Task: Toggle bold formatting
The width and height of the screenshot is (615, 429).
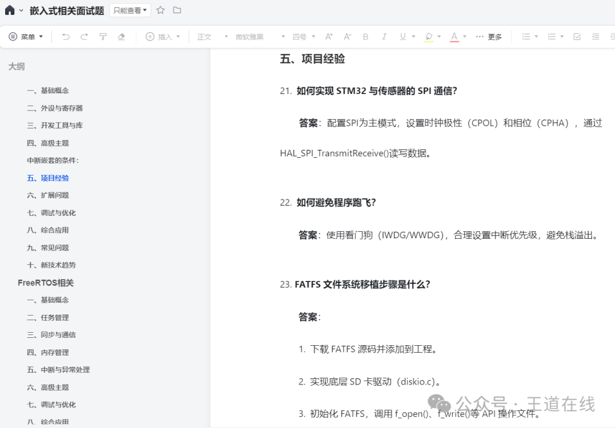Action: pyautogui.click(x=366, y=36)
